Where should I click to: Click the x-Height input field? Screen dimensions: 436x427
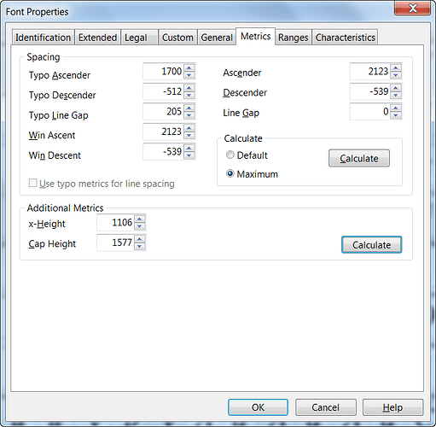116,222
